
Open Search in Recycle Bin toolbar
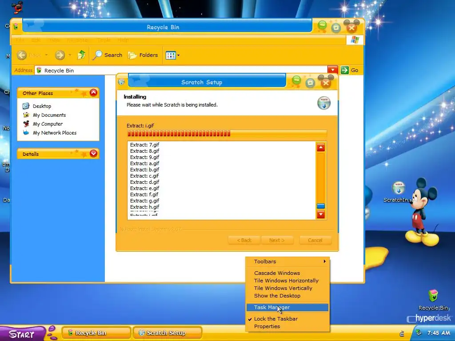coord(108,55)
